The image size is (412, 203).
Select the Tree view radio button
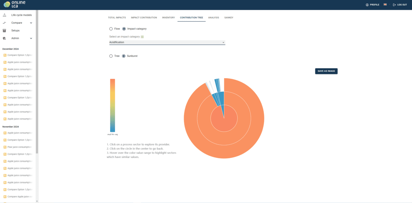(x=111, y=56)
